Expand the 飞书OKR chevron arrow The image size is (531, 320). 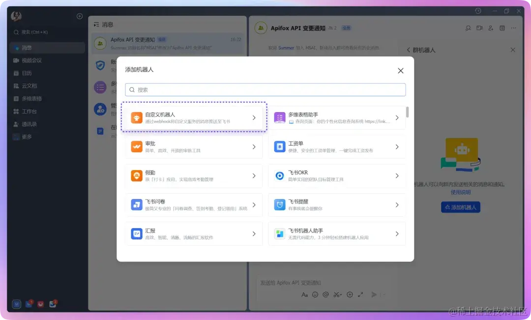point(397,176)
